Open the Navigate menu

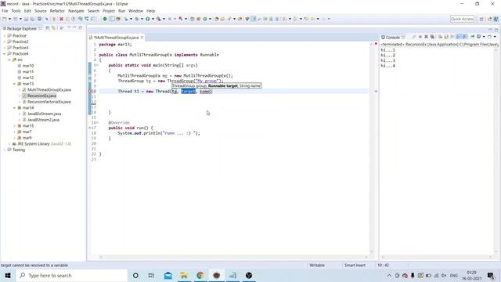point(76,11)
